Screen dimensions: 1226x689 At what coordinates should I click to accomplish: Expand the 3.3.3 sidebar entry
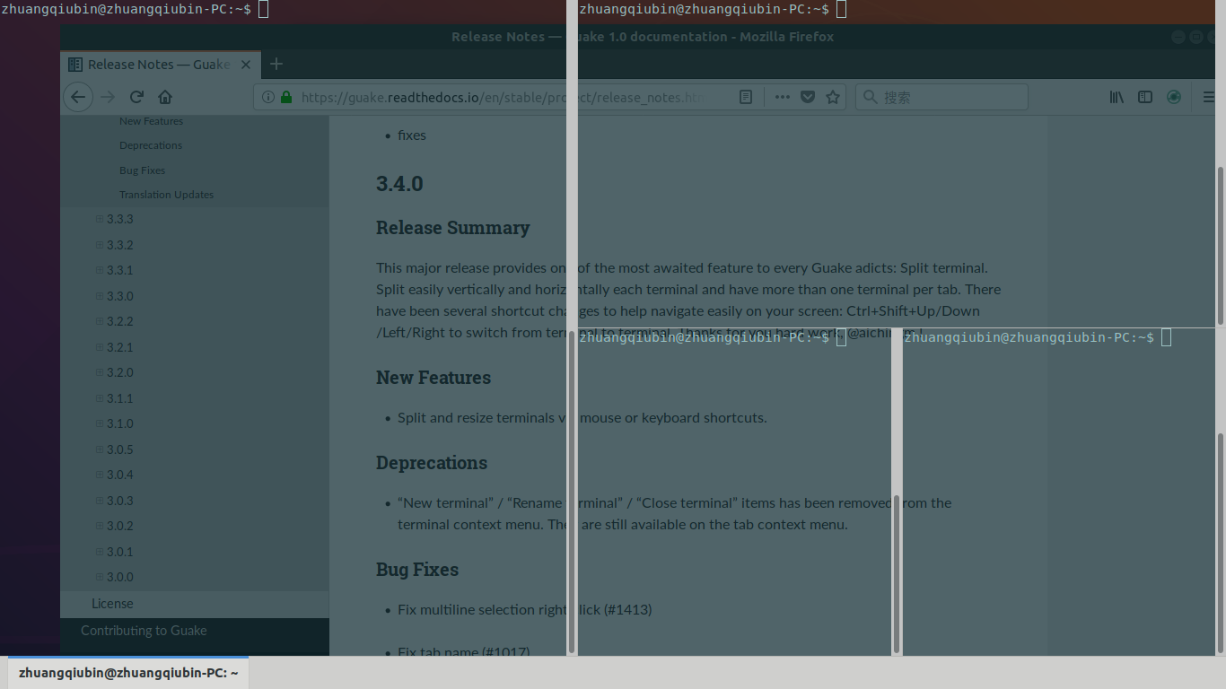(x=100, y=219)
